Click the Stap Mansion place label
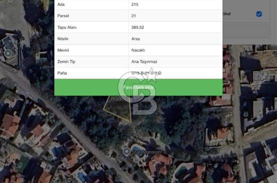277x183 pixels. click(147, 152)
